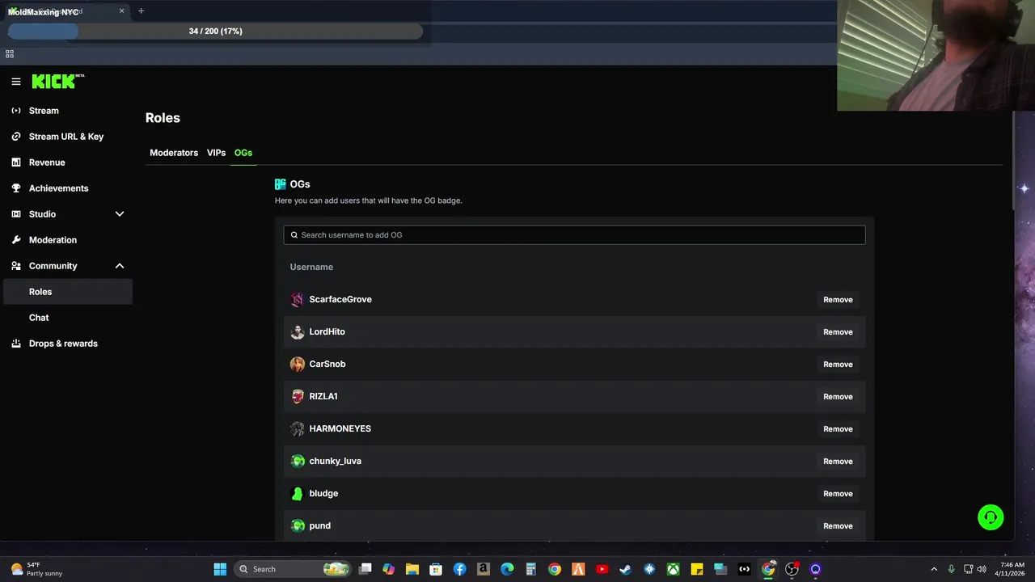
Task: Show hidden system tray icons
Action: coord(934,569)
